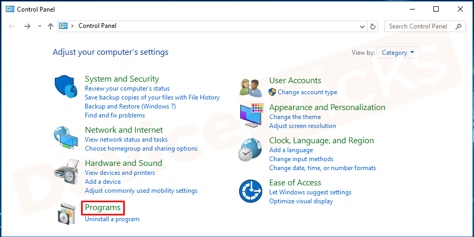Open Network and Internet category

click(x=124, y=130)
